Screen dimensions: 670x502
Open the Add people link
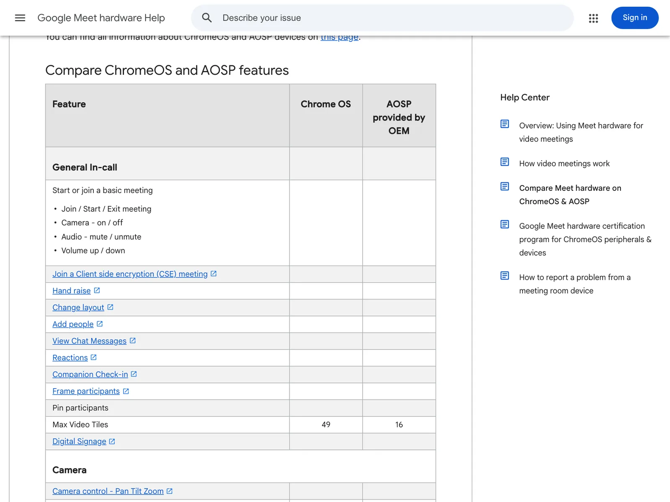(x=73, y=324)
